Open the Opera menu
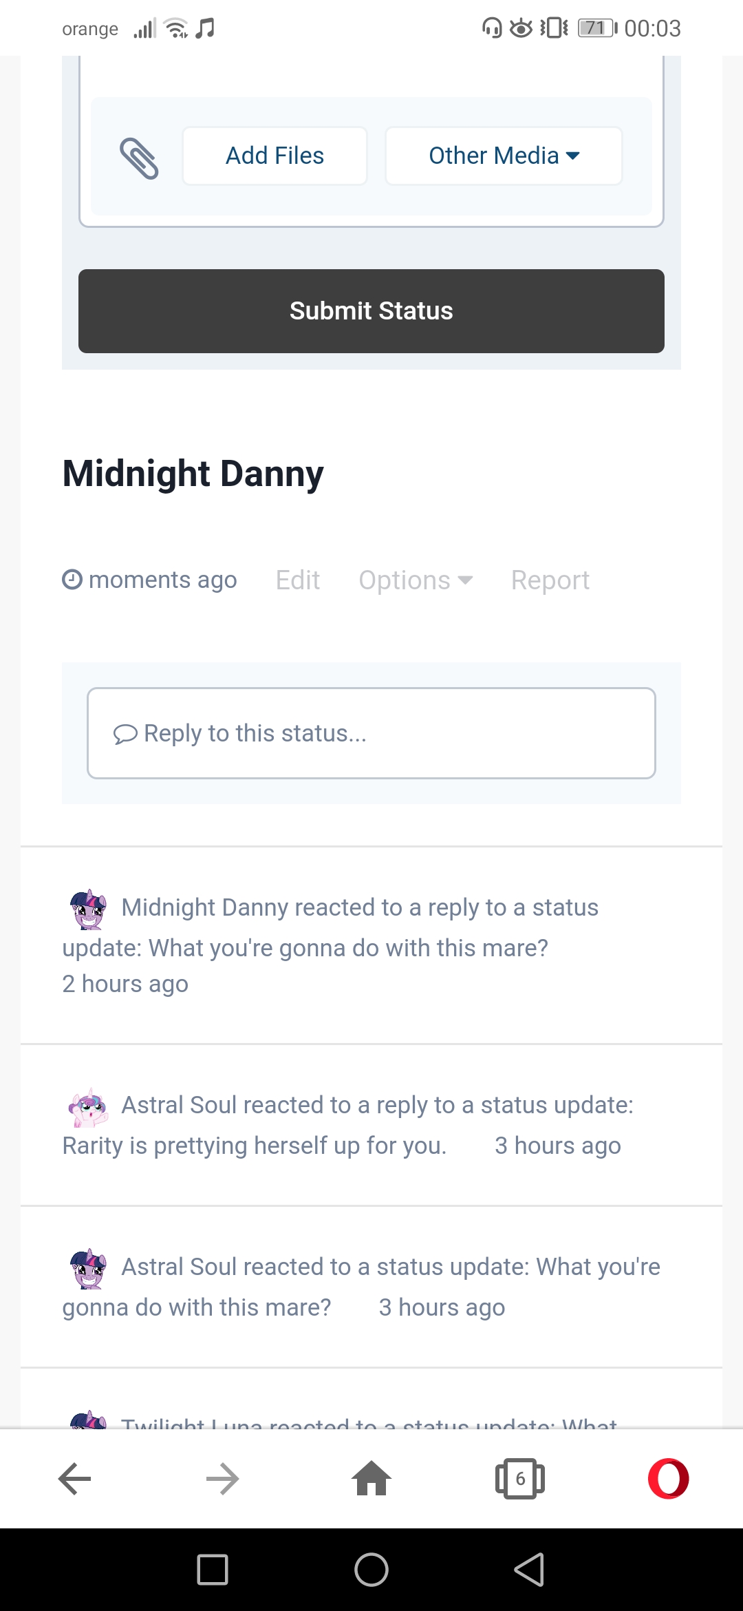Screen dimensions: 743x1611 [668, 1478]
